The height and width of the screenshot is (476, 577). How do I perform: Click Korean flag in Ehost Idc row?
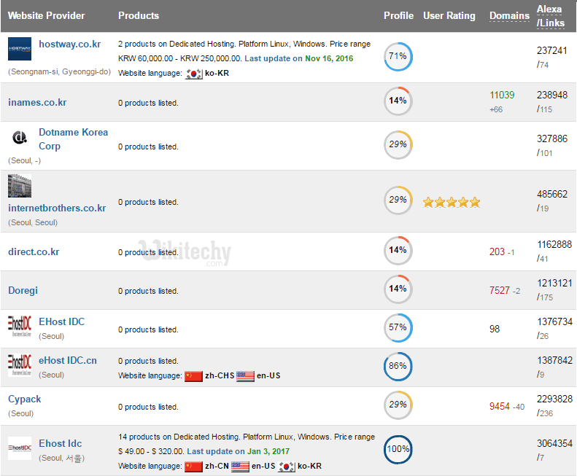(x=286, y=467)
